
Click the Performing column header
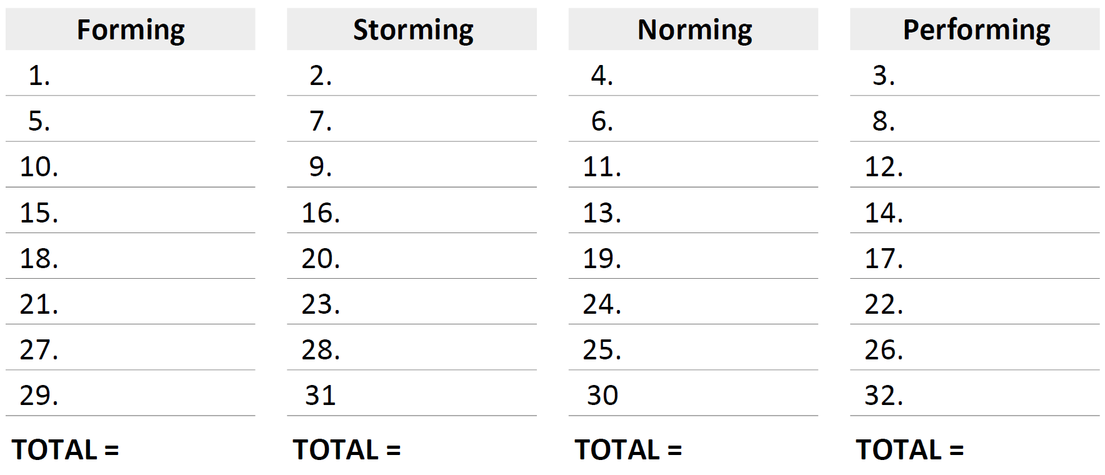click(975, 29)
